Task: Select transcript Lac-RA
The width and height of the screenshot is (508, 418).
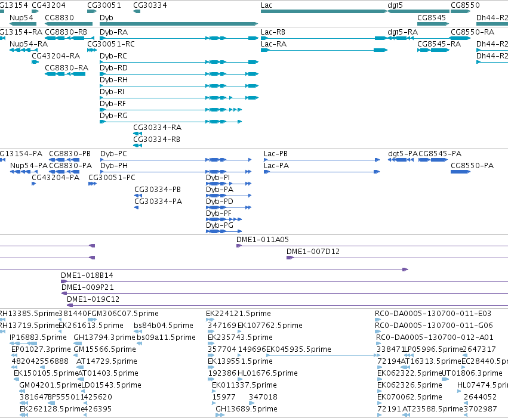Action: click(274, 44)
